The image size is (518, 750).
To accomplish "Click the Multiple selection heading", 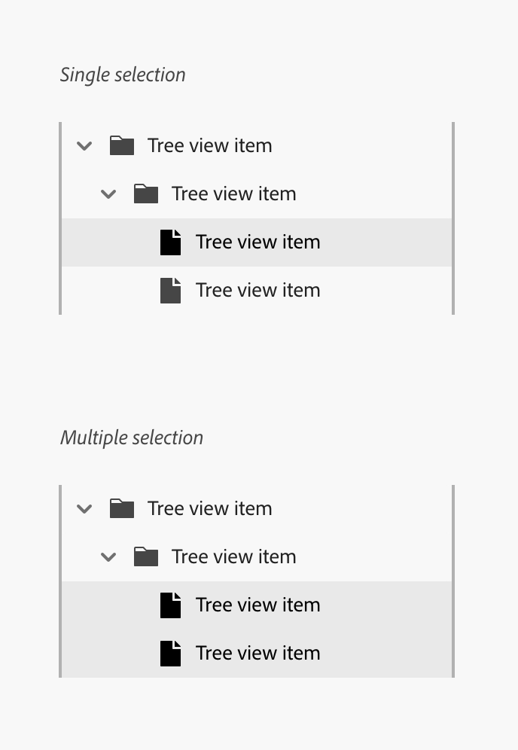I will (132, 437).
